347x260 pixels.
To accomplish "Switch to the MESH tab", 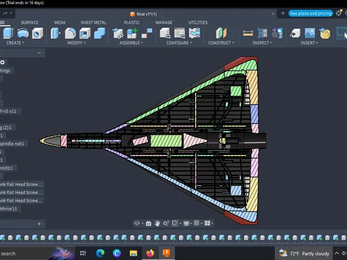I will (x=60, y=23).
